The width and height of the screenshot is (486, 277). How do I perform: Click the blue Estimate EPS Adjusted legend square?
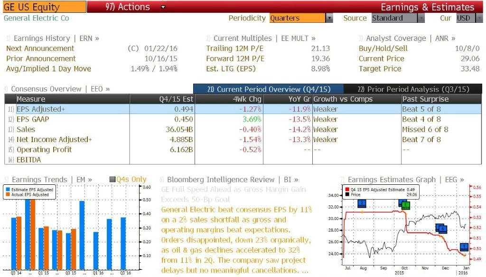click(x=8, y=190)
